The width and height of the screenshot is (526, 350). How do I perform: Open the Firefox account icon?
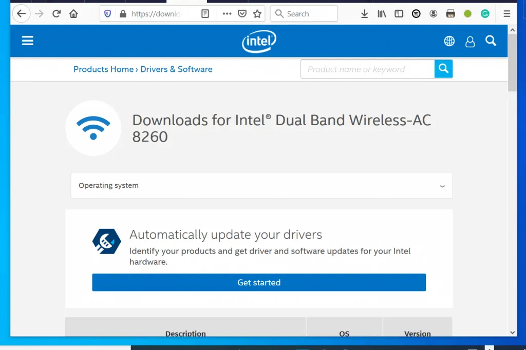(434, 14)
